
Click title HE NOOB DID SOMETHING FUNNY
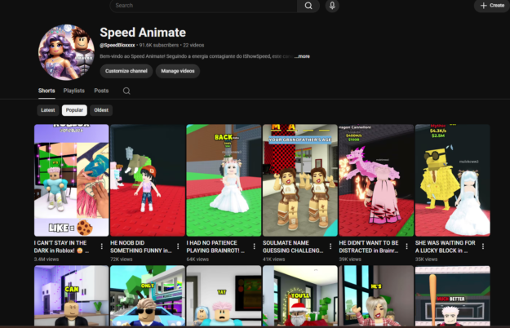tap(141, 246)
